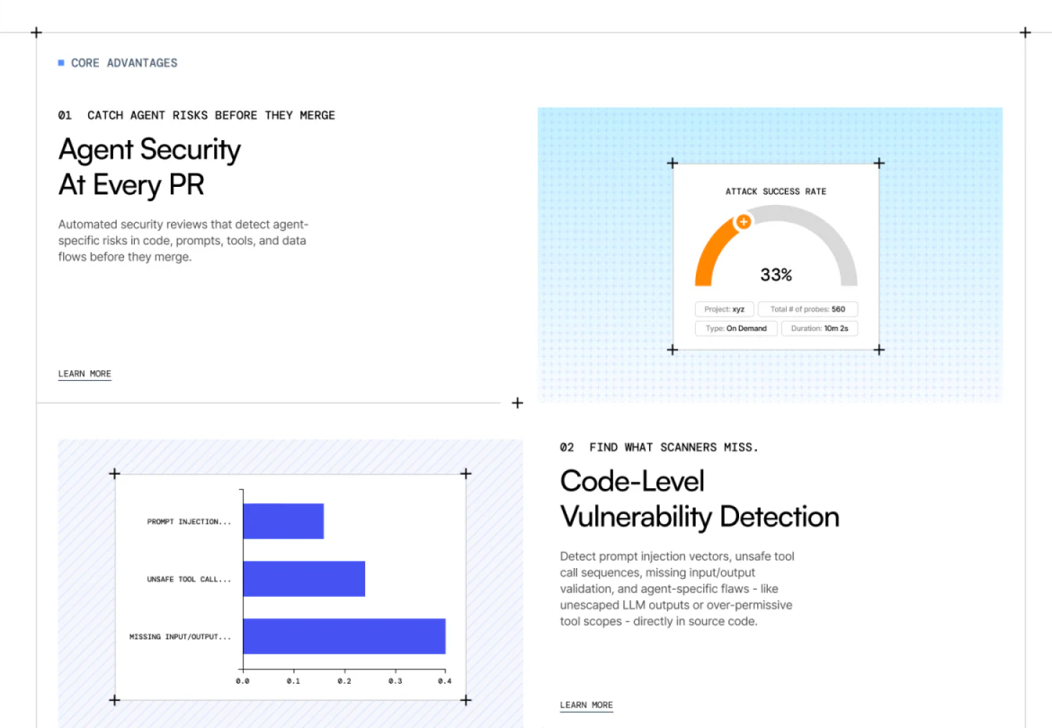Click the '02 FIND WHAT SCANNERS MISS.' label
This screenshot has height=728, width=1052.
[659, 447]
